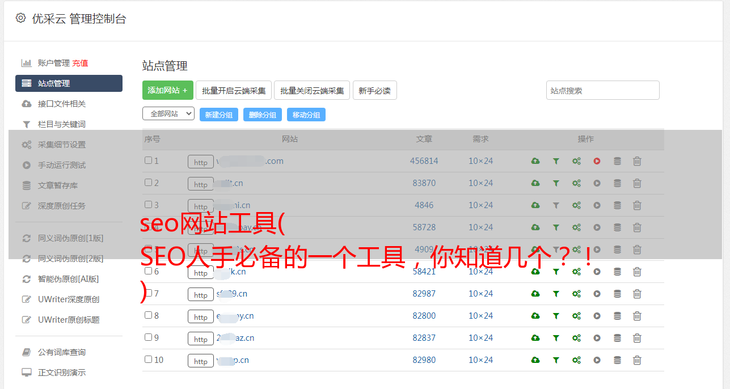This screenshot has width=730, height=389.
Task: Click 批量开启云端采集 button
Action: coord(234,90)
